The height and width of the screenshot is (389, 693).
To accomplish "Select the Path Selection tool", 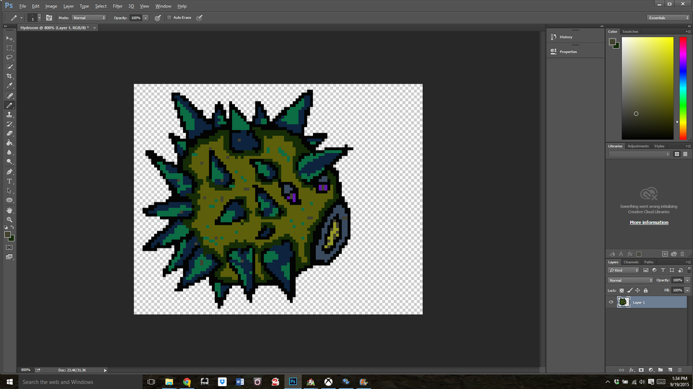I will pos(9,191).
